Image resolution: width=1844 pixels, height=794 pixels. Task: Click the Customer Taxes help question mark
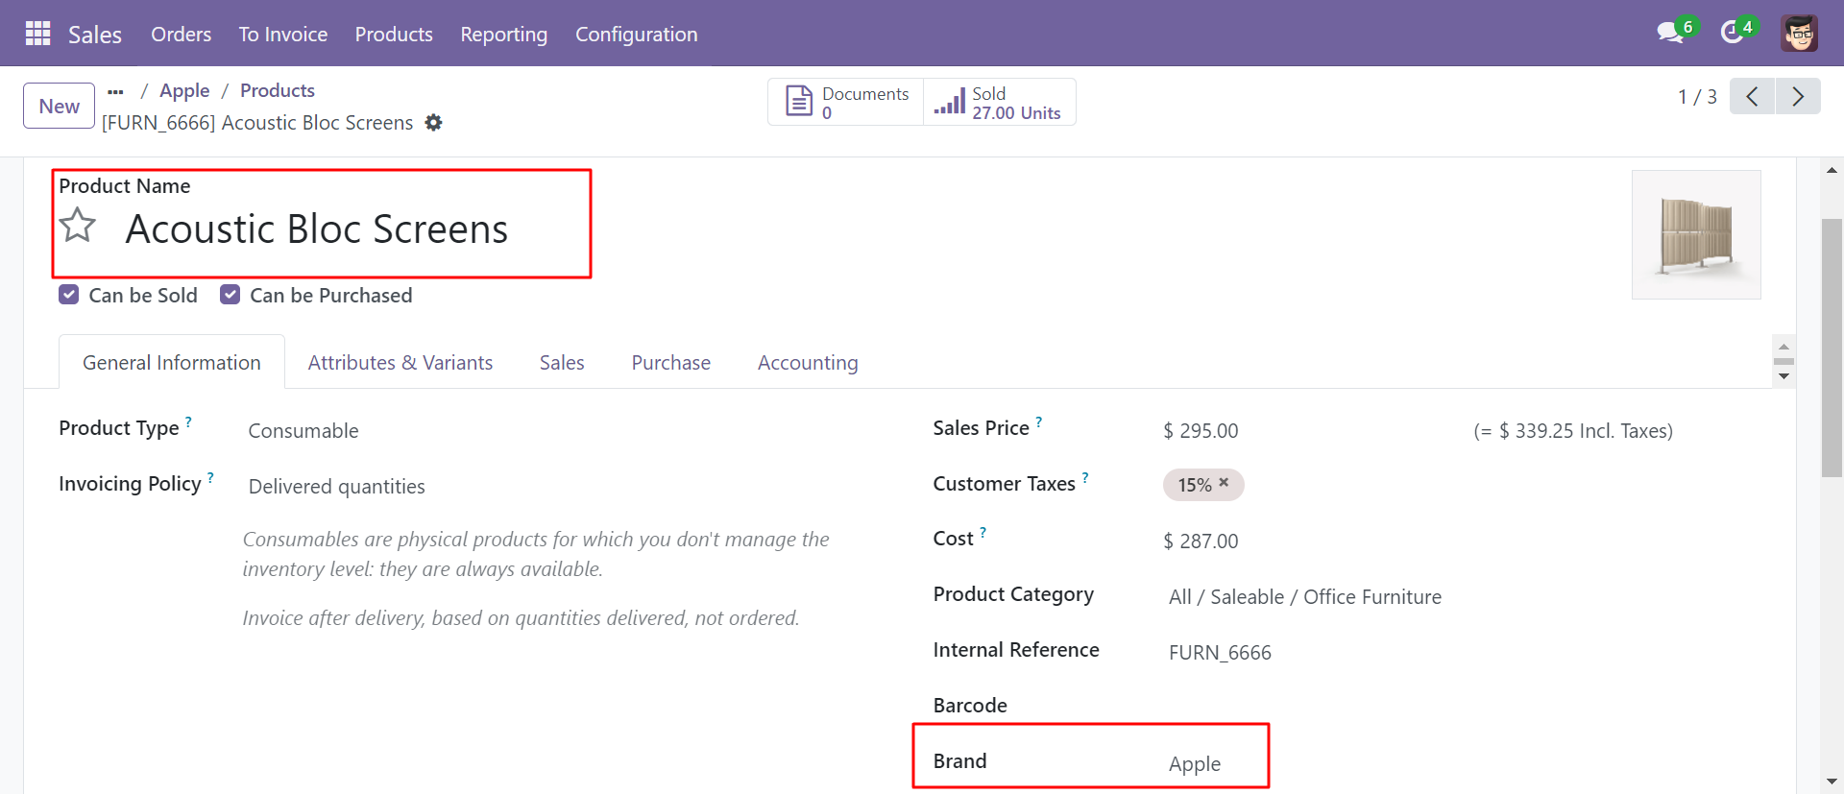point(1085,477)
